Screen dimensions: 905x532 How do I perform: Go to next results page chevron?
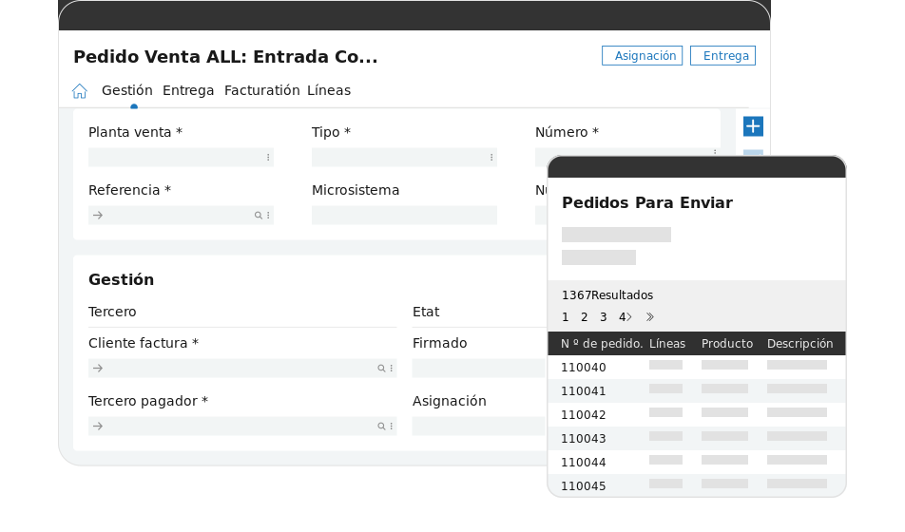(x=628, y=317)
